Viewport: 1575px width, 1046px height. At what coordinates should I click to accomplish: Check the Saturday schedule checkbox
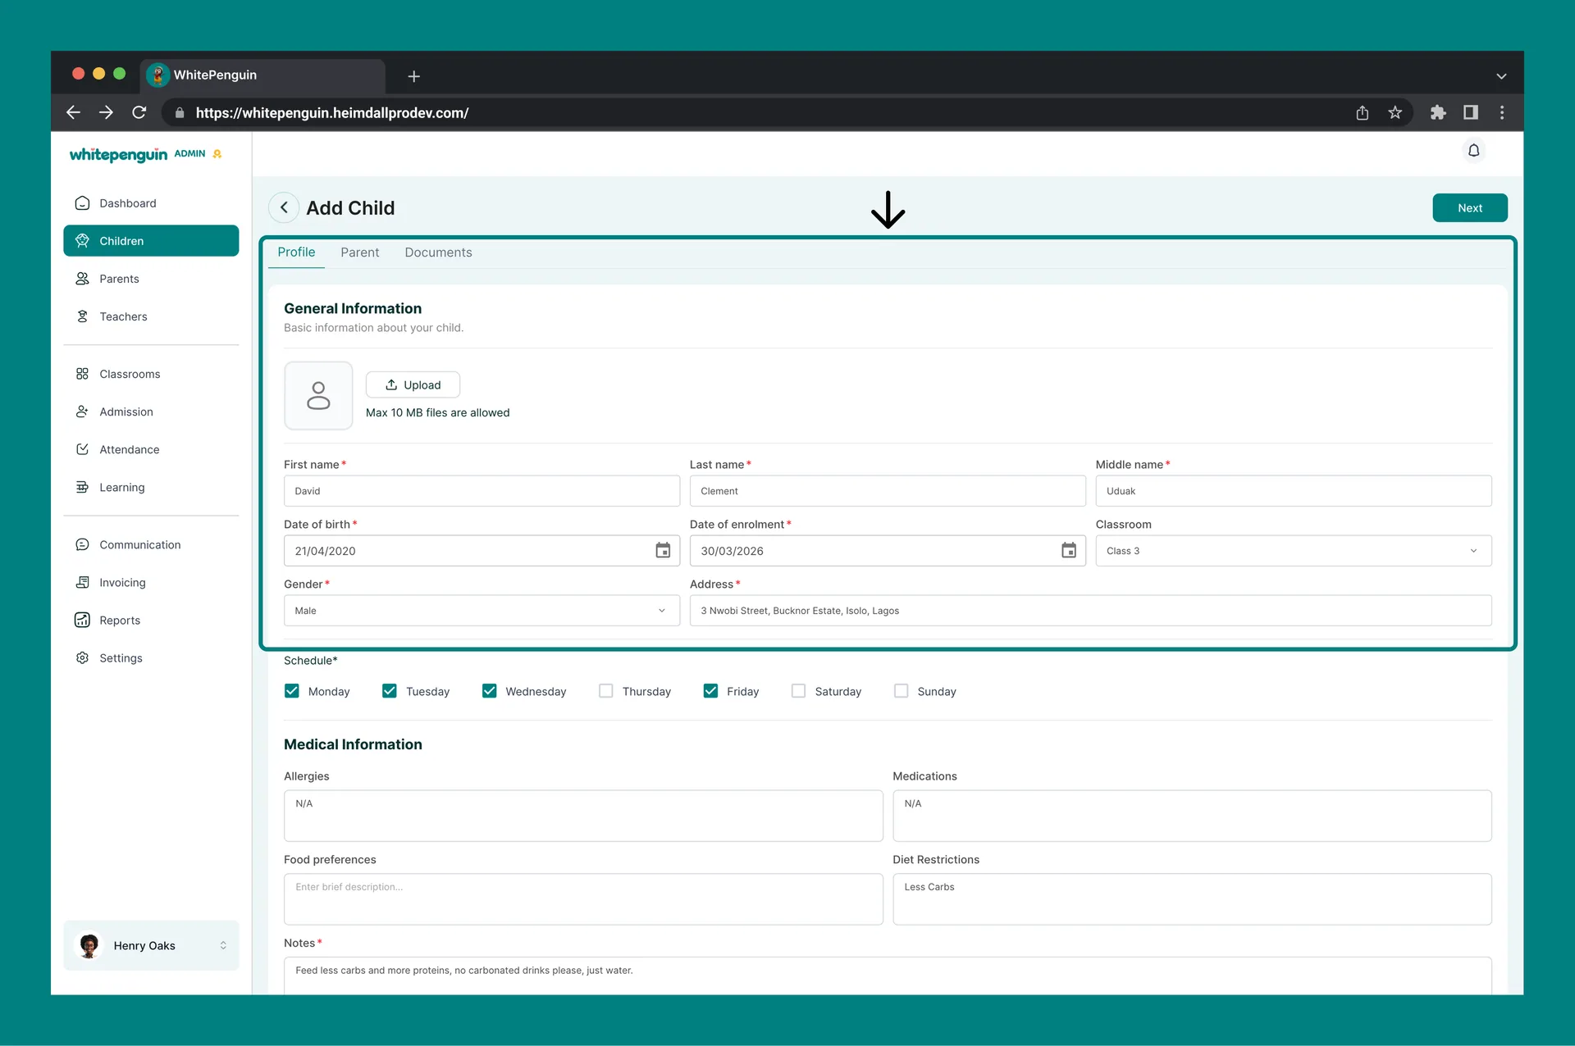click(x=799, y=691)
